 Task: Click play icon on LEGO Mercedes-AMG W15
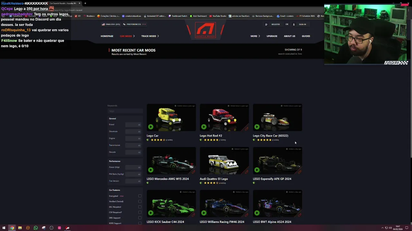(151, 170)
